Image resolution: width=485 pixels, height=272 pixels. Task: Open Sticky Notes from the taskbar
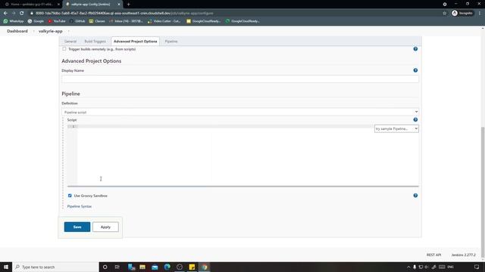coord(192,267)
